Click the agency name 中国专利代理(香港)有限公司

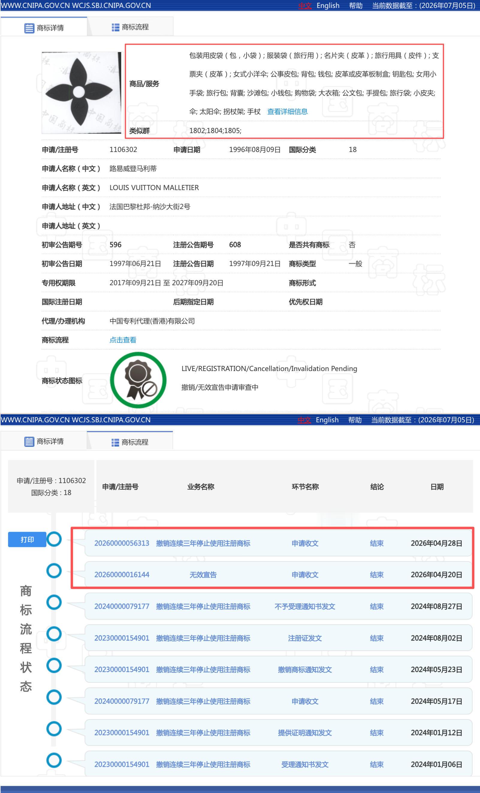pos(152,321)
